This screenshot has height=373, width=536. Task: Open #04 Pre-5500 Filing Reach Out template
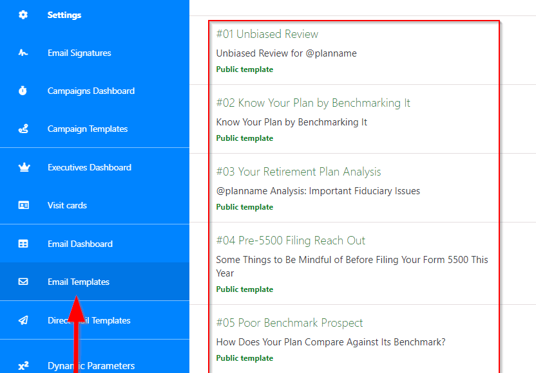tap(291, 241)
